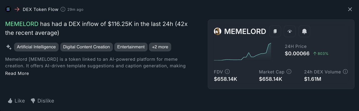This screenshot has height=111, width=359.
Task: Show info for the FDV metric
Action: tap(227, 72)
